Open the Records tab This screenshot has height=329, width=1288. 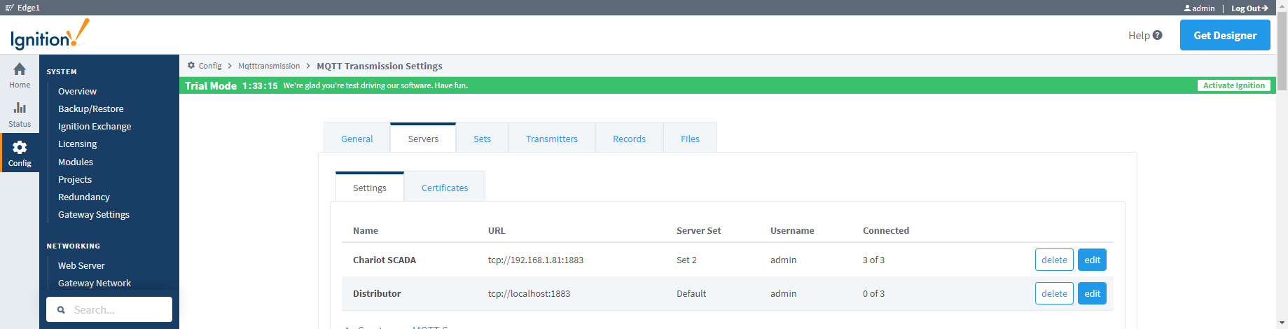[629, 139]
